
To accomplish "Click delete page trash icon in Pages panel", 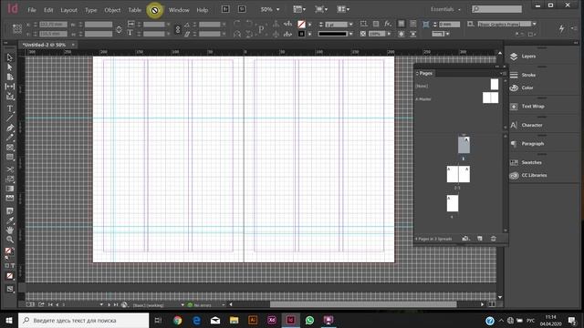I will [x=494, y=239].
